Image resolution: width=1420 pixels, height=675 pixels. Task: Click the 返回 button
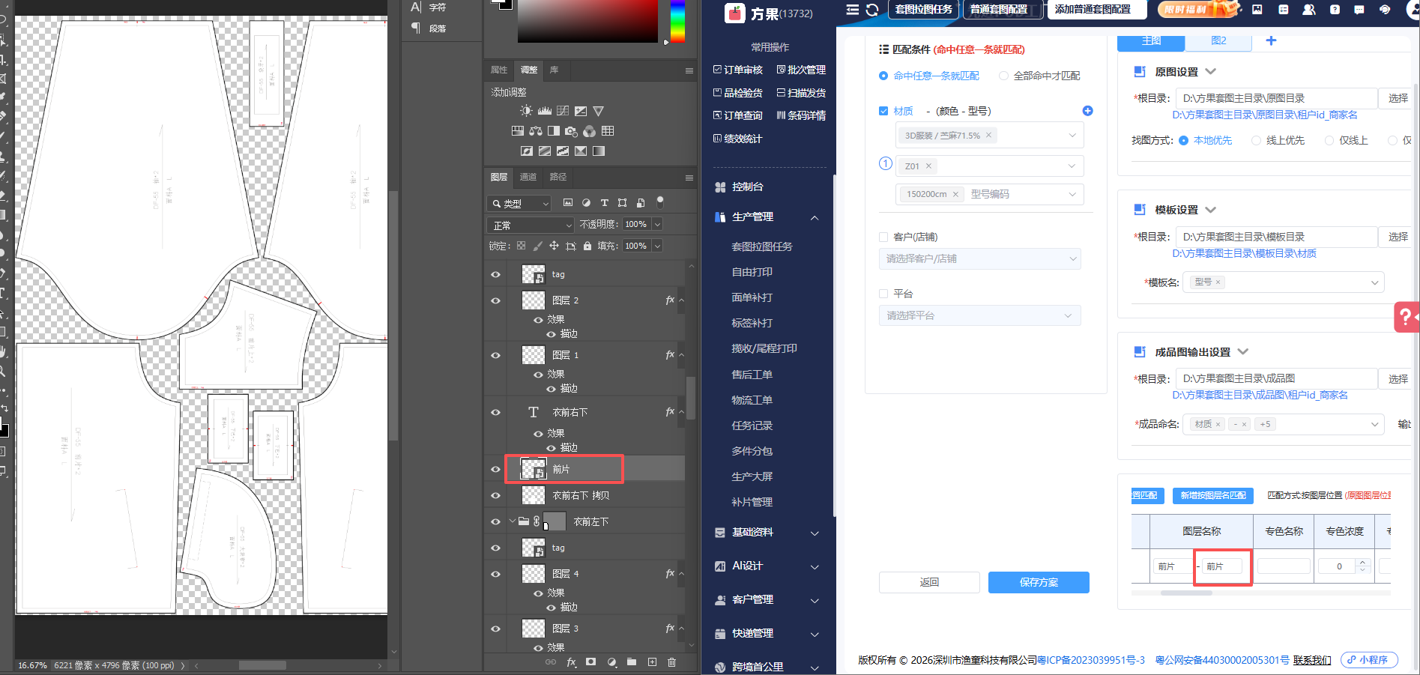click(x=929, y=582)
